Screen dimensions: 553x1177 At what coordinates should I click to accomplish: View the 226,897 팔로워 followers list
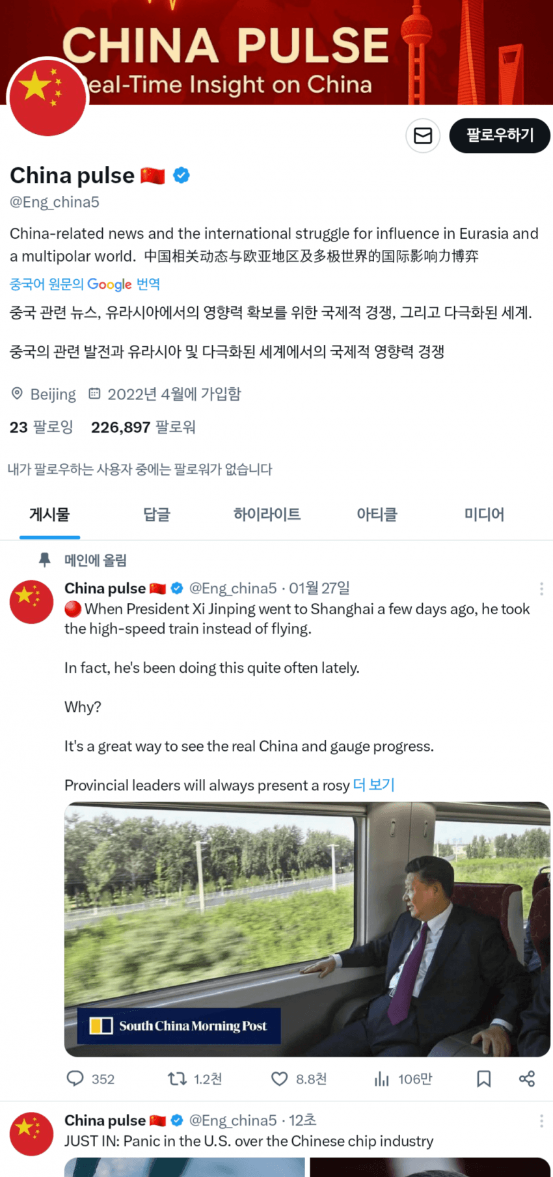click(x=143, y=427)
